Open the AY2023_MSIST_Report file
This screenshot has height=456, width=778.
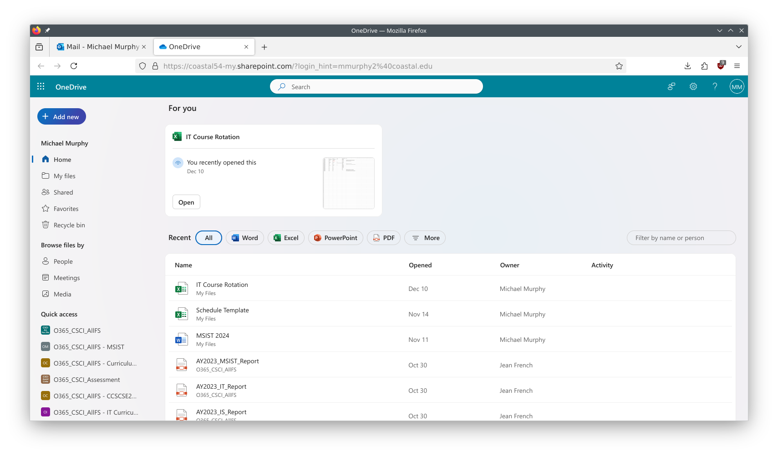tap(228, 361)
